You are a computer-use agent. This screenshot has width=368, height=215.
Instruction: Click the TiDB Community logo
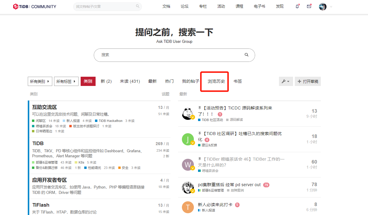[x=35, y=7]
